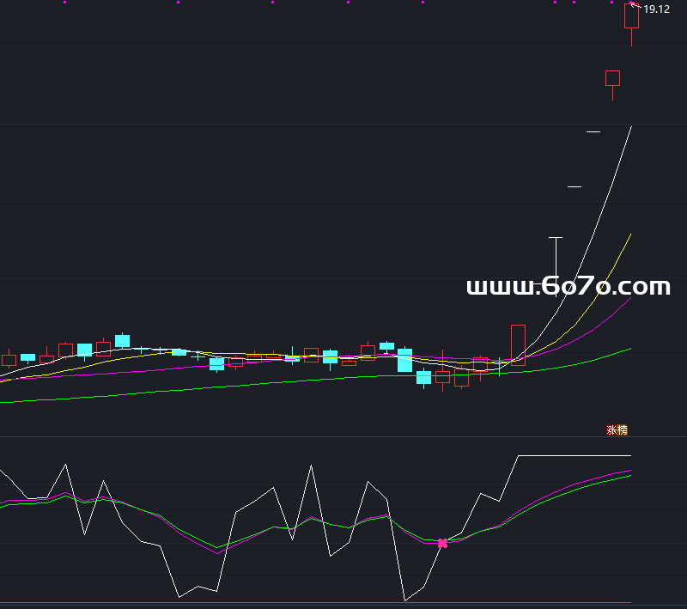Select the white T-shaped limit-up candlestick
This screenshot has height=609, width=687.
point(556,267)
